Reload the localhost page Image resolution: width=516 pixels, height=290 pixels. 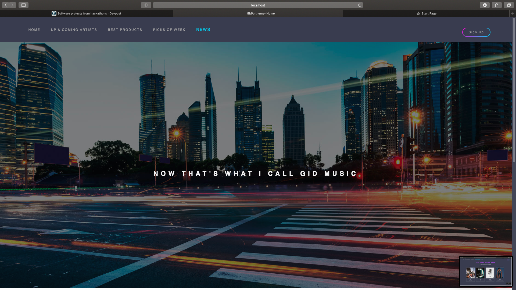coord(360,5)
